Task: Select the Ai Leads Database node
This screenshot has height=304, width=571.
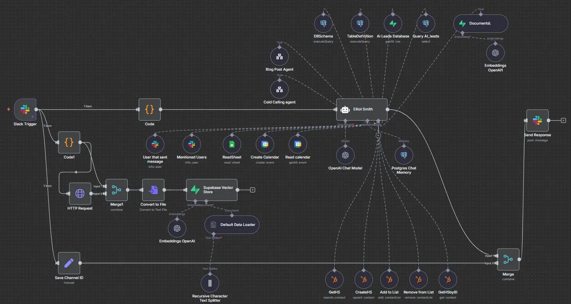Action: pos(393,24)
